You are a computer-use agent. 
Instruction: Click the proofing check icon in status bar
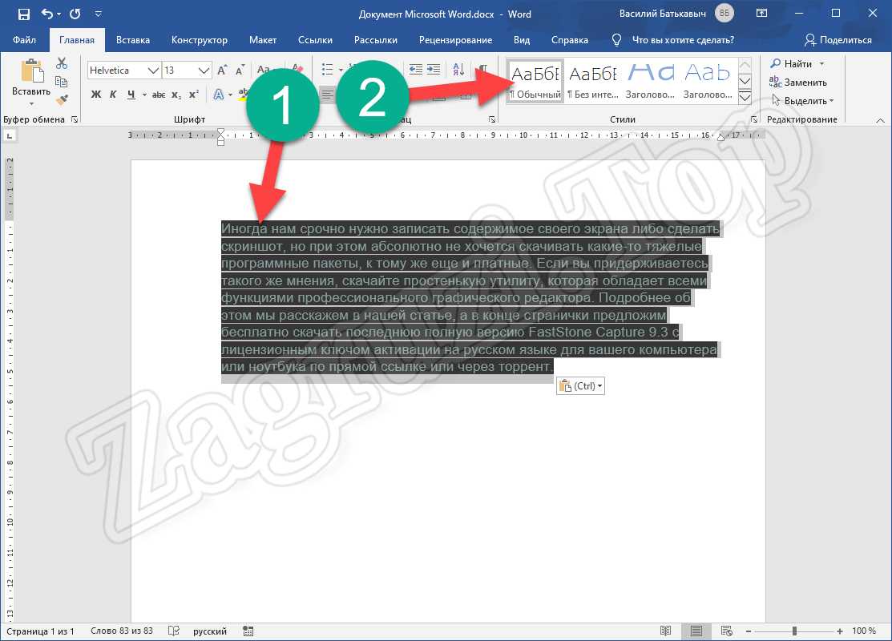(x=174, y=631)
